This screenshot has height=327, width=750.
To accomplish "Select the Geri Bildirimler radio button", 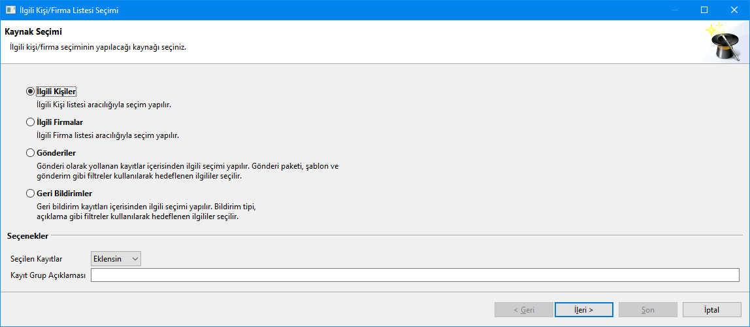I will pyautogui.click(x=30, y=194).
